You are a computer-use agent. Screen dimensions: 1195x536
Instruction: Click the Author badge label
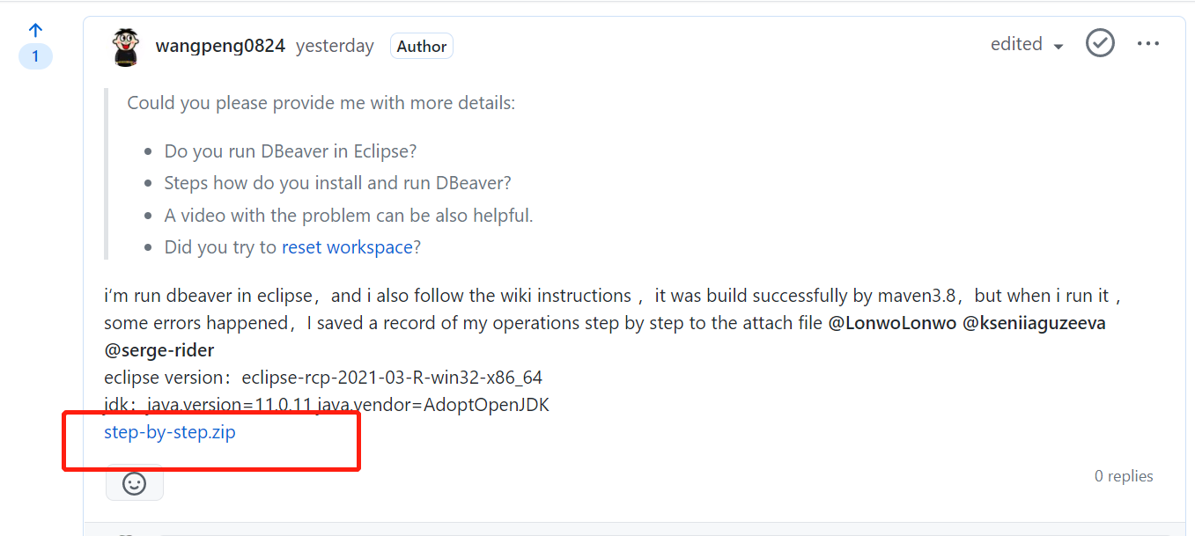[421, 46]
